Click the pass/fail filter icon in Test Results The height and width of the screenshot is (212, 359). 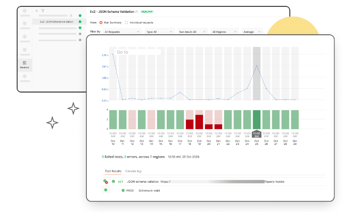[105, 182]
